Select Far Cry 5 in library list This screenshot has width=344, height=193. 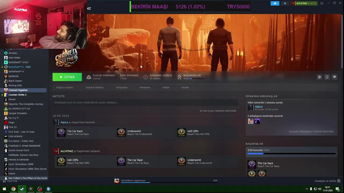pyautogui.click(x=13, y=118)
